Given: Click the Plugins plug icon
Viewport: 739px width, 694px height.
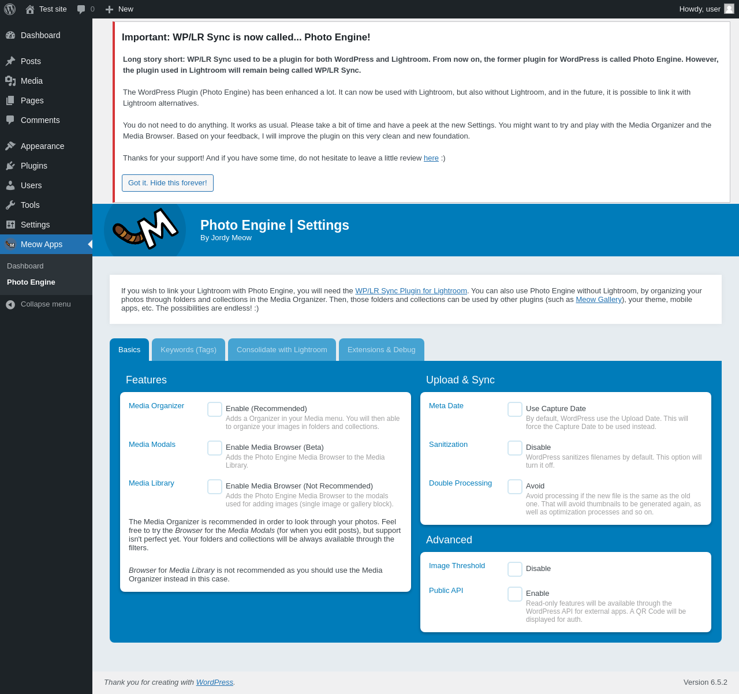Looking at the screenshot, I should [x=10, y=166].
